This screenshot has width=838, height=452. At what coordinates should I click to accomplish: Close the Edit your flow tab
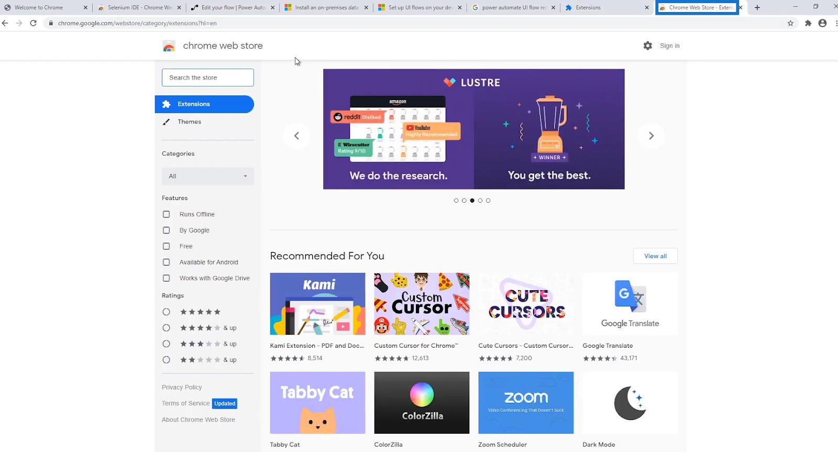pos(272,7)
